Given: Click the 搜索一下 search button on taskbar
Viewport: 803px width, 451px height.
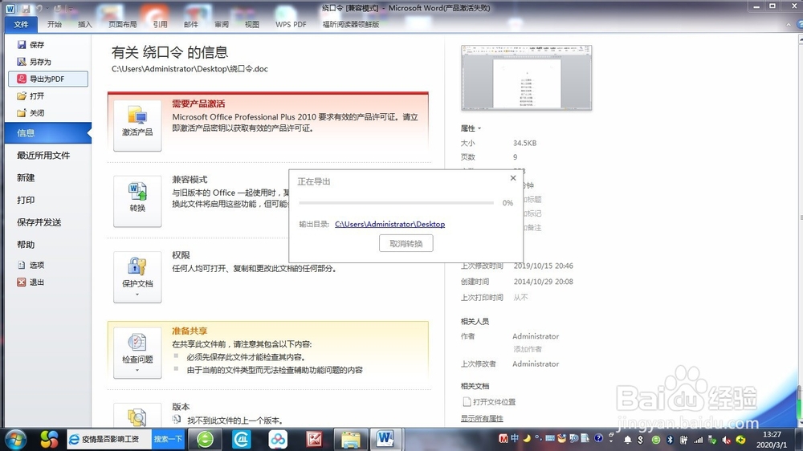Looking at the screenshot, I should (168, 439).
